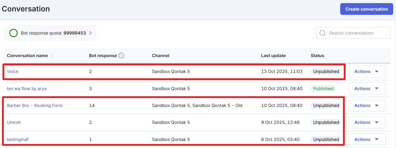The width and height of the screenshot is (396, 148).
Task: Click the Create conversation button
Action: (366, 9)
